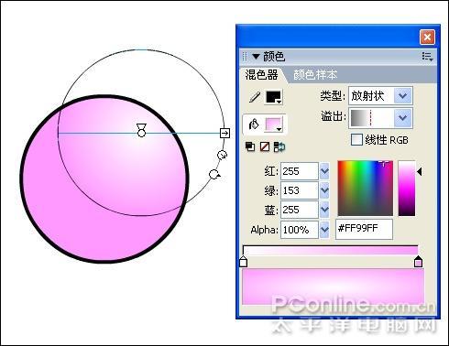Select the pencil stroke color icon
This screenshot has width=449, height=346.
point(254,97)
